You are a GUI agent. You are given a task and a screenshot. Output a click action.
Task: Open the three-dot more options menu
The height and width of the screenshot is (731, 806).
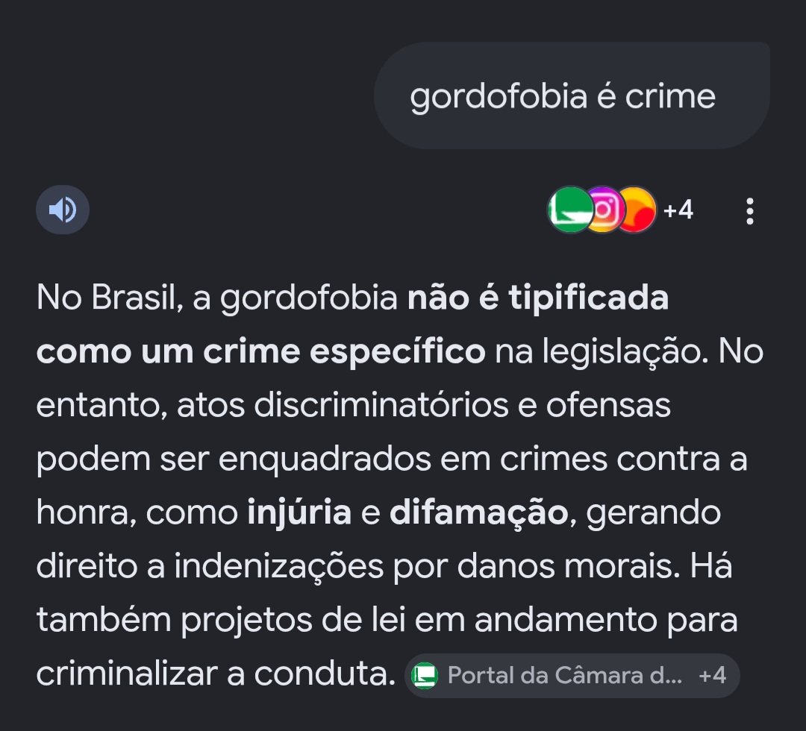(749, 210)
